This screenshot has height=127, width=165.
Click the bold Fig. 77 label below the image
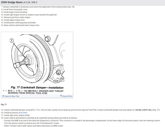coord(4,104)
